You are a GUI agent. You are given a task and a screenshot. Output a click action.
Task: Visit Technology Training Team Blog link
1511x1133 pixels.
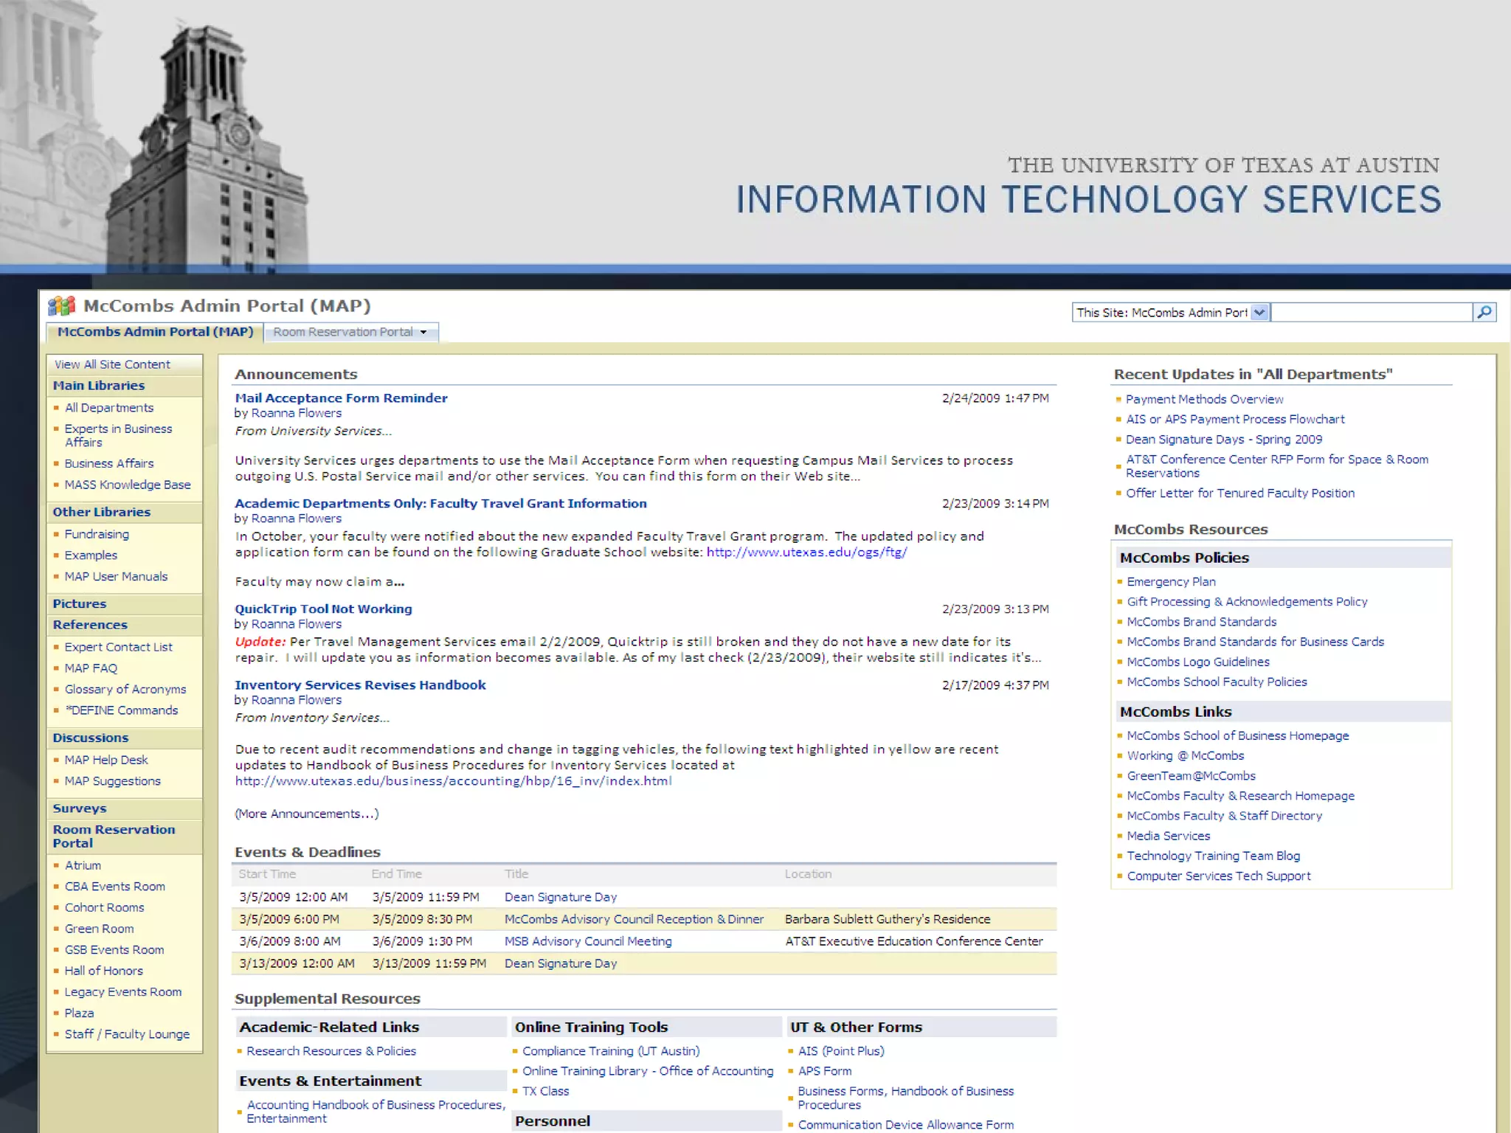coord(1213,856)
